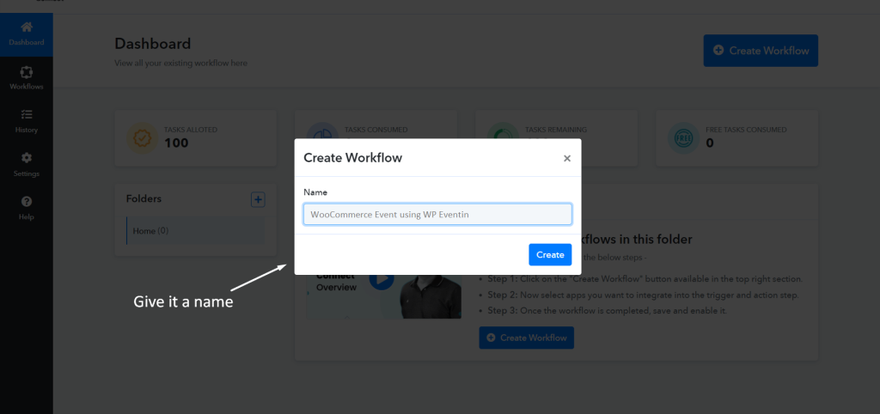Open Settings gear in the sidebar
The width and height of the screenshot is (880, 414).
point(27,158)
